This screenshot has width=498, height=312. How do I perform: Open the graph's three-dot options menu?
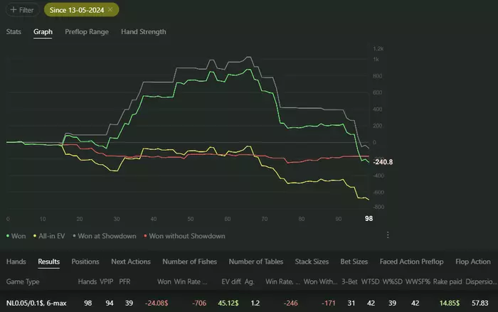point(388,235)
